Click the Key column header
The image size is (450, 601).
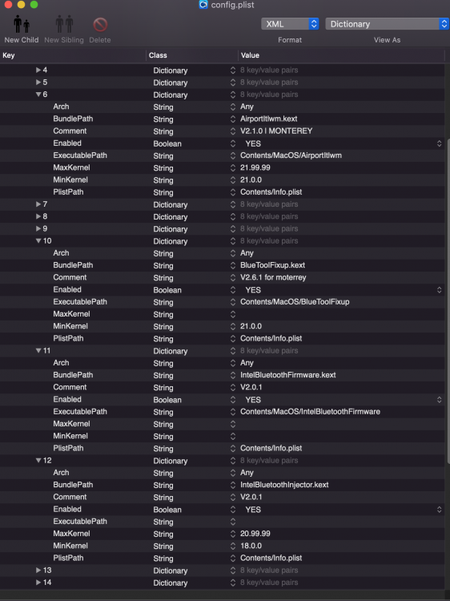pos(73,55)
